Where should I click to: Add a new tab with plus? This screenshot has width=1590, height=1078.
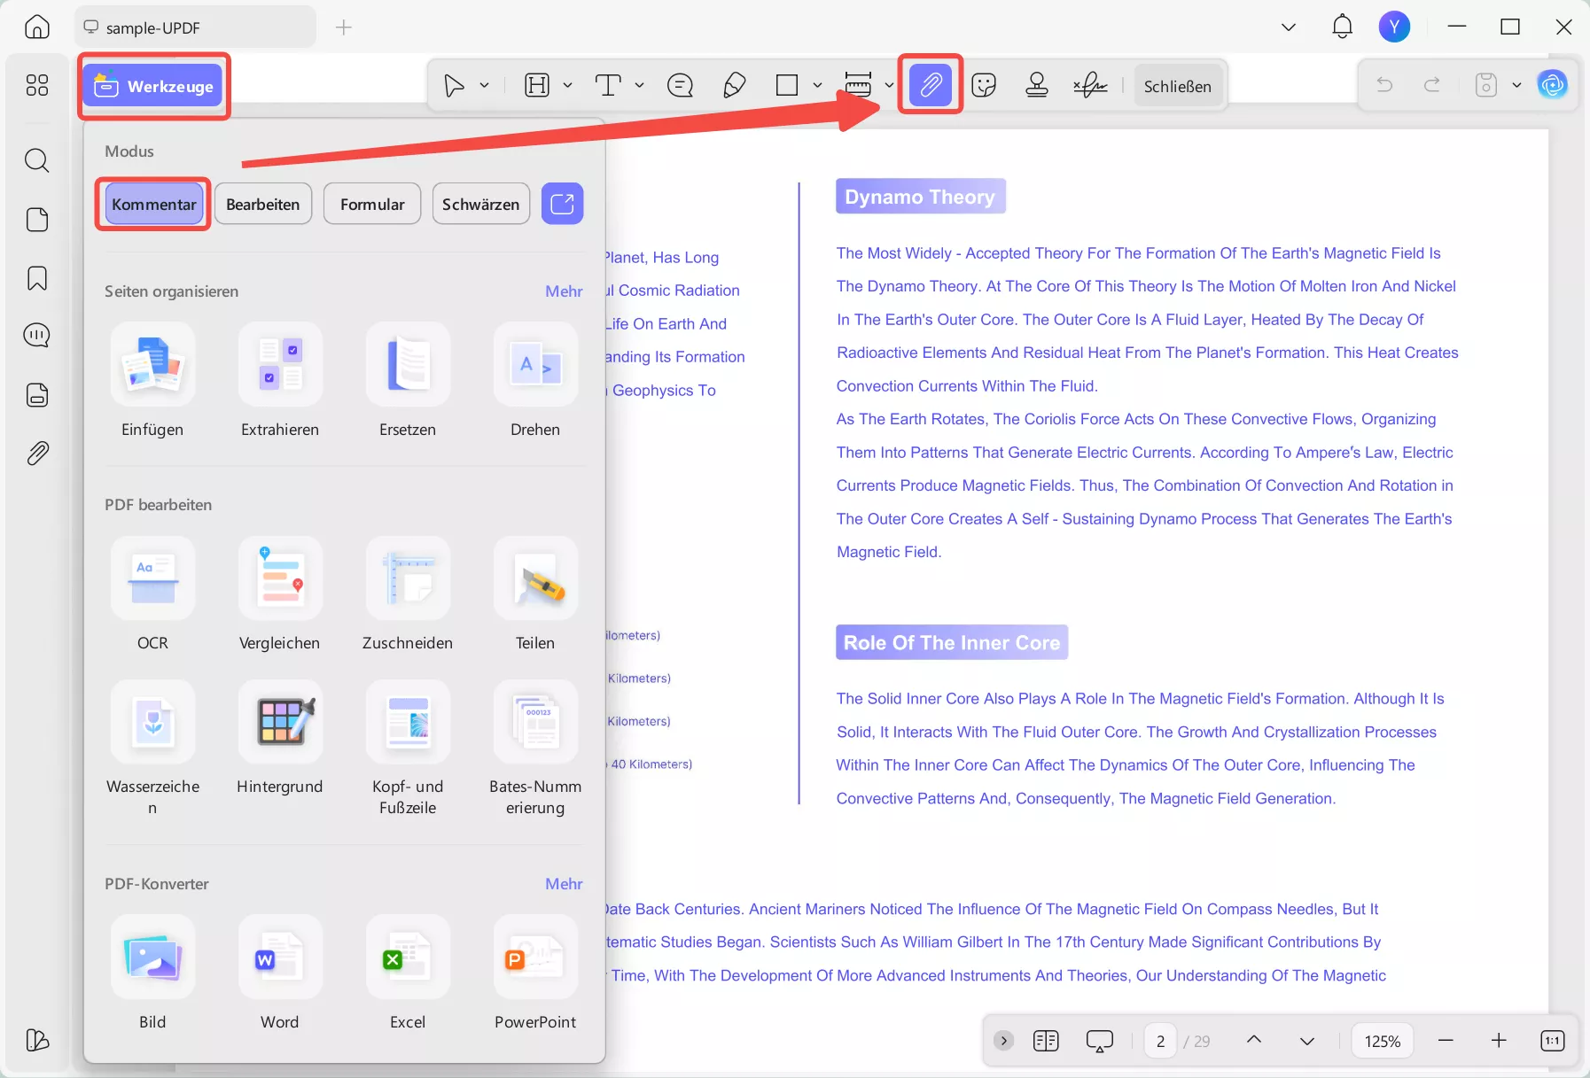[x=344, y=27]
